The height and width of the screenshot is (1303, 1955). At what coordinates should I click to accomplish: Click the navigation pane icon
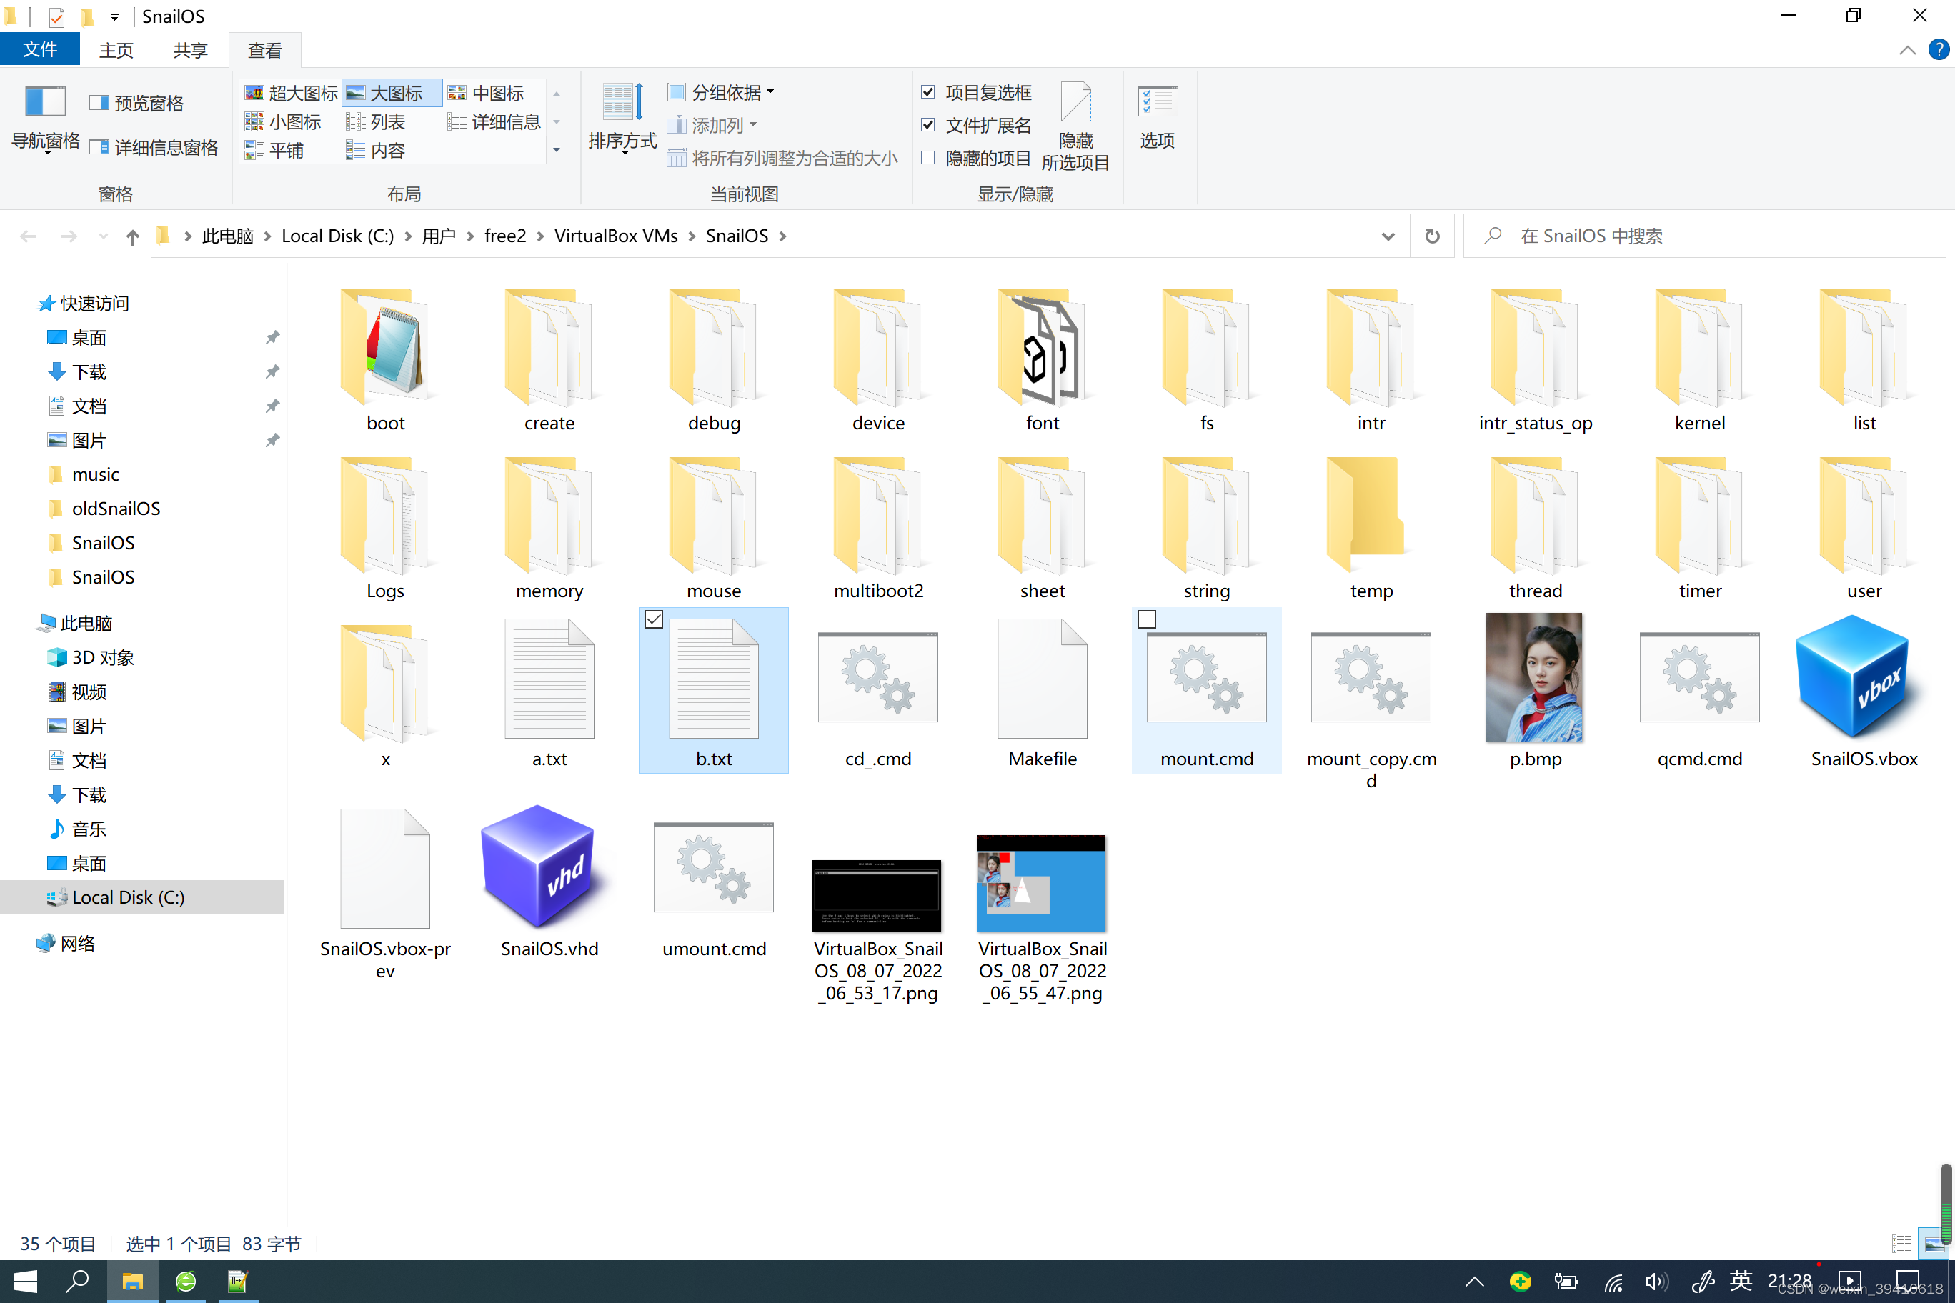pos(45,102)
